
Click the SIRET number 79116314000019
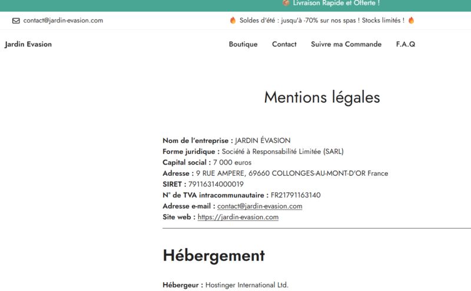point(216,184)
